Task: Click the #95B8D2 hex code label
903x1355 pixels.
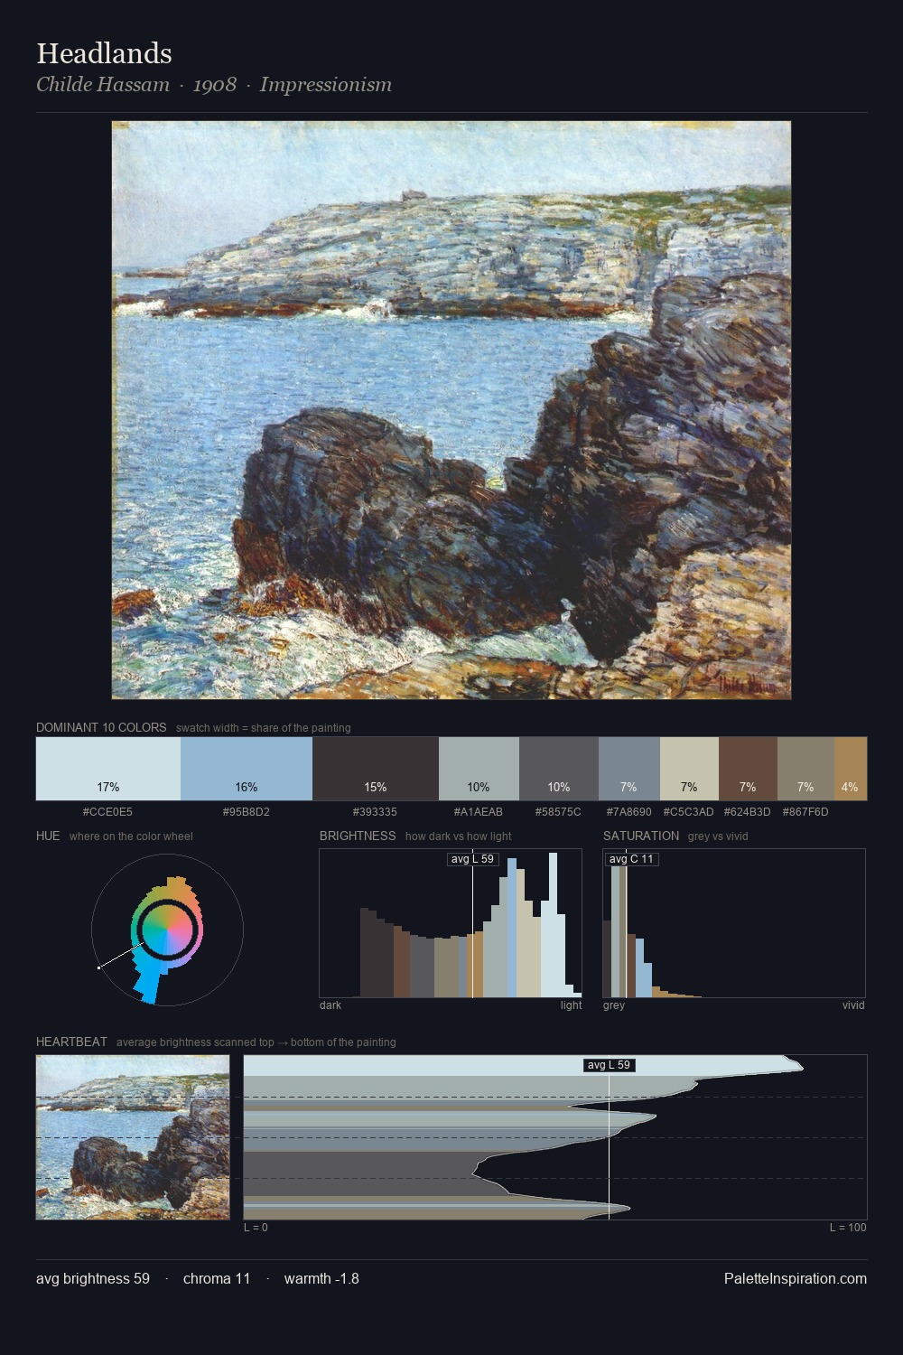Action: click(247, 812)
